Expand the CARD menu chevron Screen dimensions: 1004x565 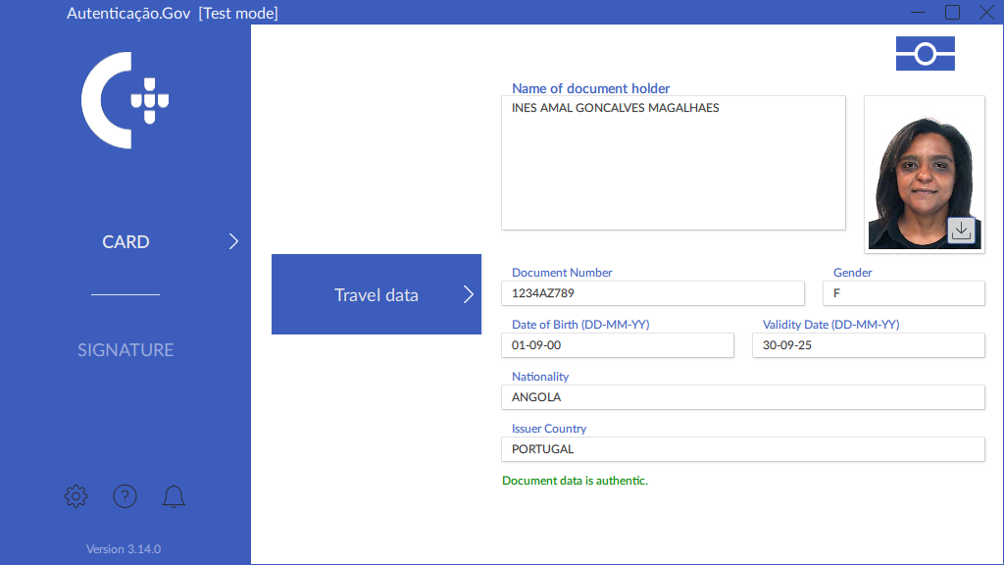(233, 241)
